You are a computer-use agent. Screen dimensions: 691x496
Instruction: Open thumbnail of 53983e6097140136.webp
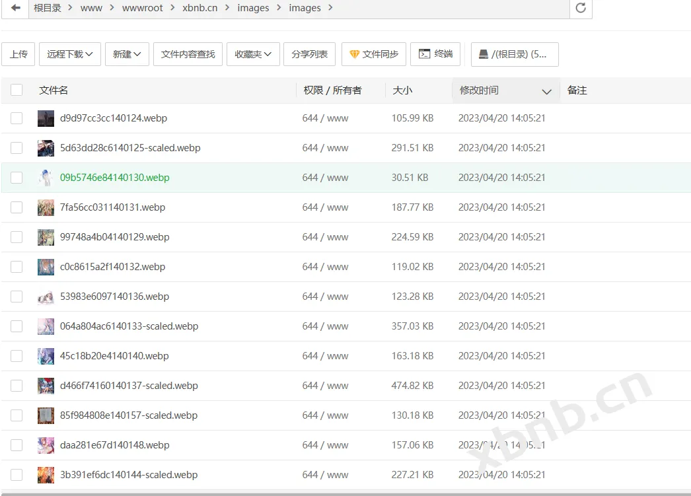pos(46,297)
